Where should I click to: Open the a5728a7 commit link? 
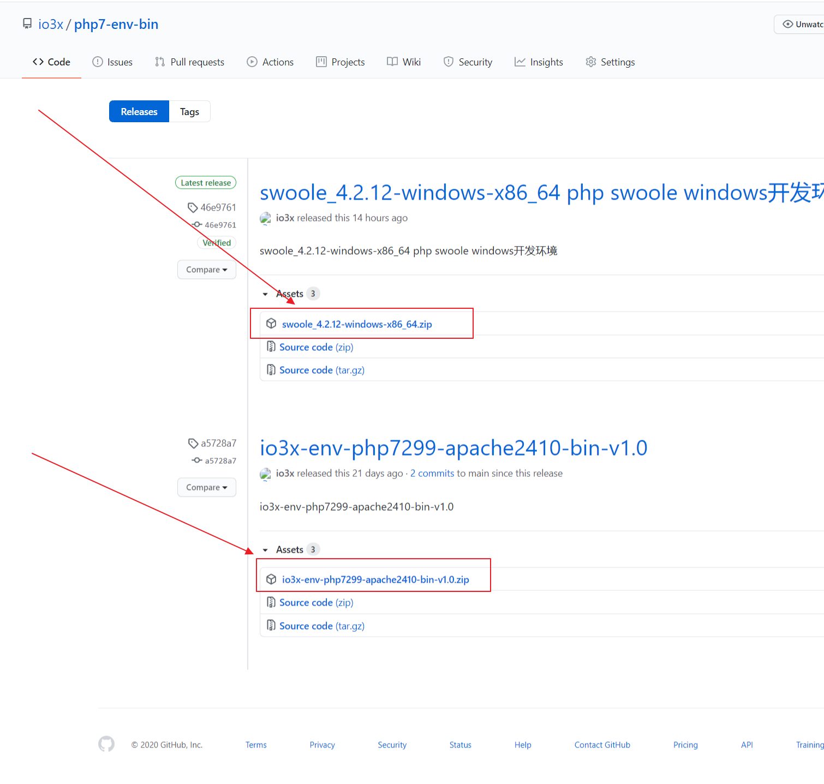tap(214, 460)
